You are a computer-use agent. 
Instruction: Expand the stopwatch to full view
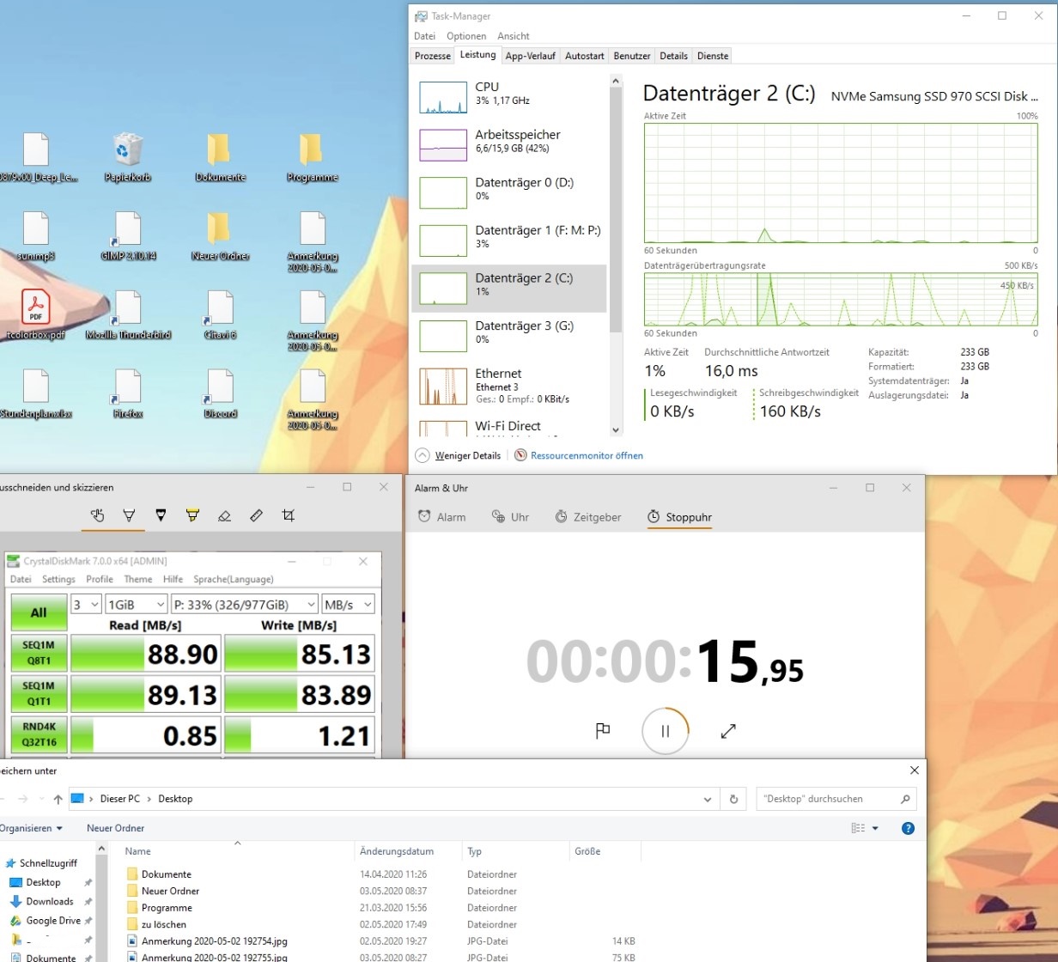point(728,731)
